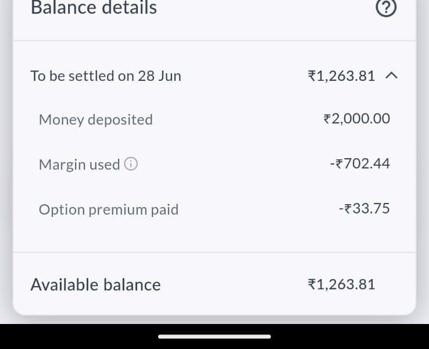429x349 pixels.
Task: Click the Available balance label
Action: coord(95,284)
